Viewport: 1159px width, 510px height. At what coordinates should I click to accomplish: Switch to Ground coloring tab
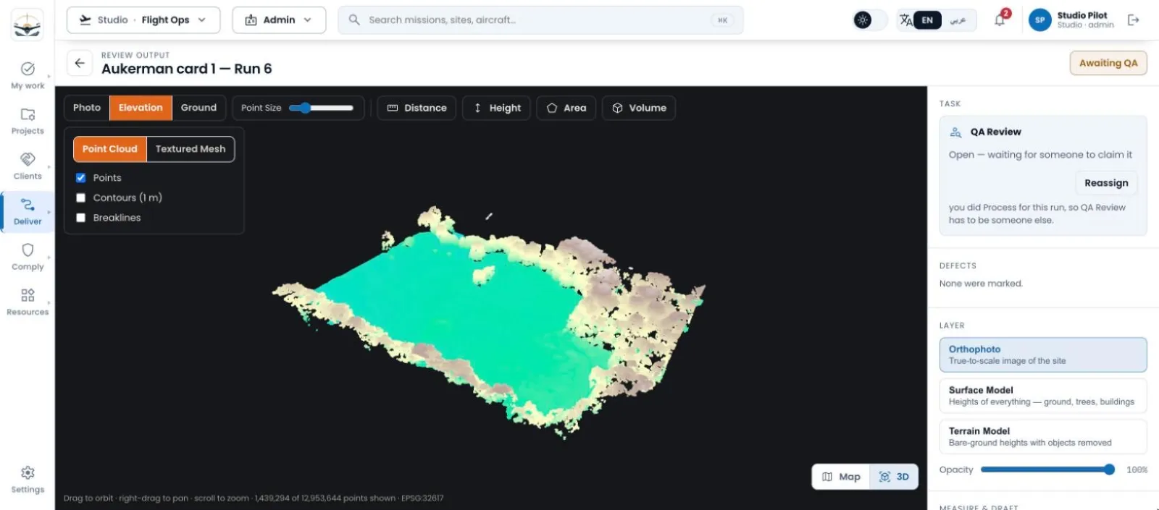[198, 108]
